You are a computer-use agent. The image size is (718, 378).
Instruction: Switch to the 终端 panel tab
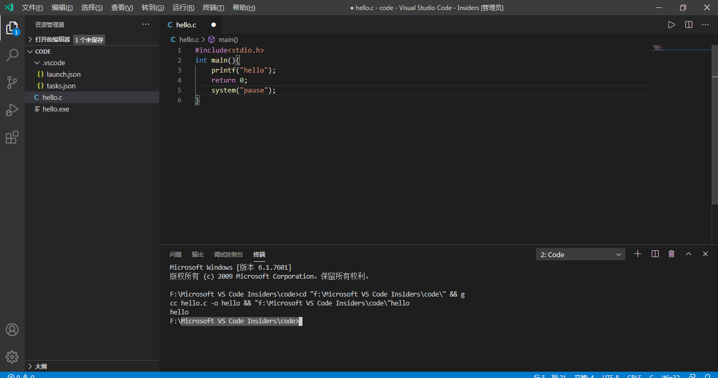(259, 254)
